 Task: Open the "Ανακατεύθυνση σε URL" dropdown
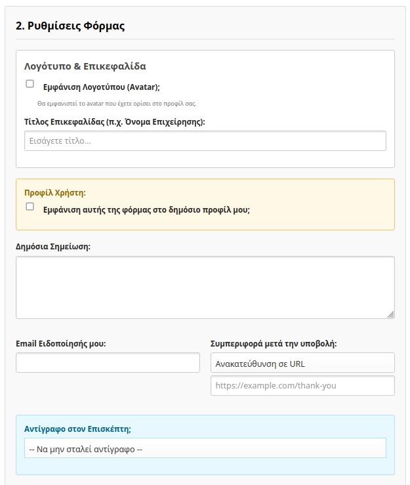tap(302, 363)
